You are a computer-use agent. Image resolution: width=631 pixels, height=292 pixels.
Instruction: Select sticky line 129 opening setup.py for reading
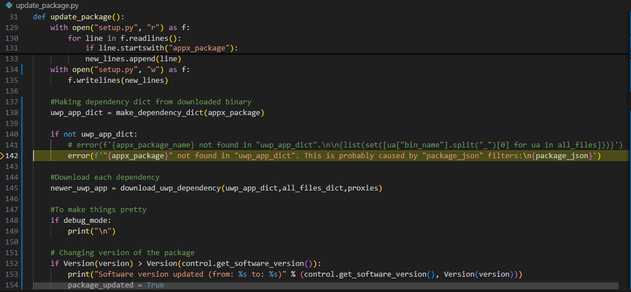(x=120, y=27)
